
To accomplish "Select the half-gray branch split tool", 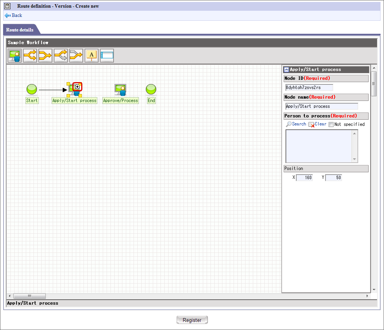I will point(61,56).
